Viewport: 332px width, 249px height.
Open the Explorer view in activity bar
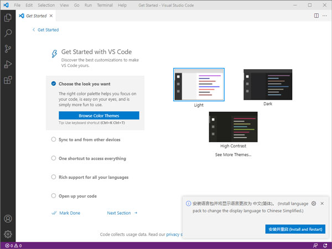click(x=8, y=18)
